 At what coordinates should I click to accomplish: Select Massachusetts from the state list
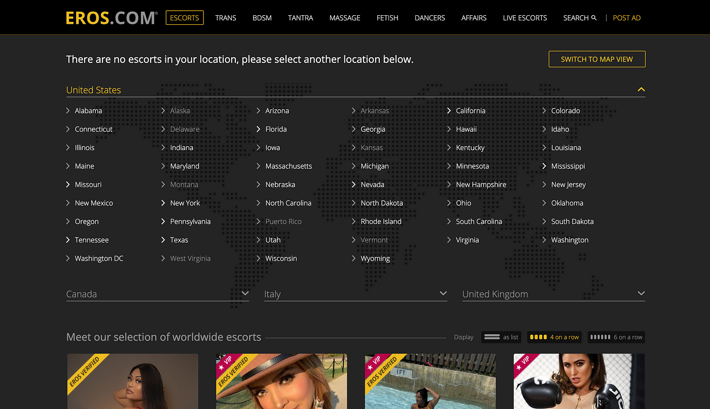[289, 166]
